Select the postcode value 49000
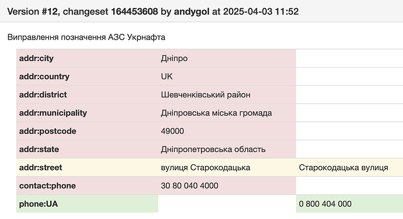The width and height of the screenshot is (403, 219). coord(172,131)
